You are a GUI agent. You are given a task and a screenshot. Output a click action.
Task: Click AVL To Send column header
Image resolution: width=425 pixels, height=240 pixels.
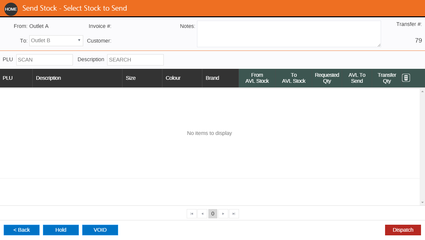(357, 78)
